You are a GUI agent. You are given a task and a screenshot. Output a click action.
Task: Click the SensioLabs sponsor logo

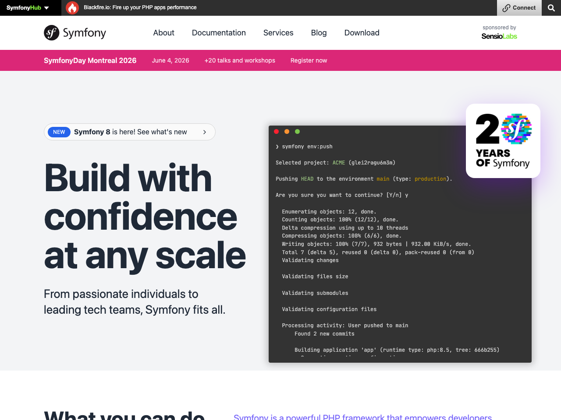tap(499, 36)
